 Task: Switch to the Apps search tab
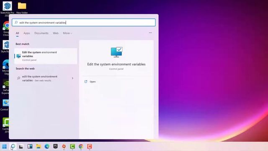pyautogui.click(x=27, y=33)
